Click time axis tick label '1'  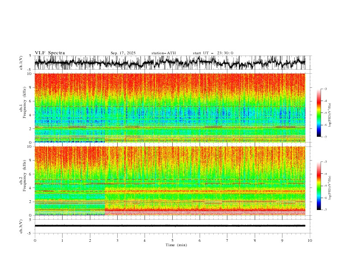[x=62, y=240]
